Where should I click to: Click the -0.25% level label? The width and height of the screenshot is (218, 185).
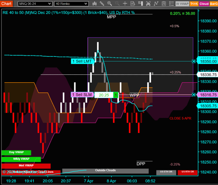[175, 164]
